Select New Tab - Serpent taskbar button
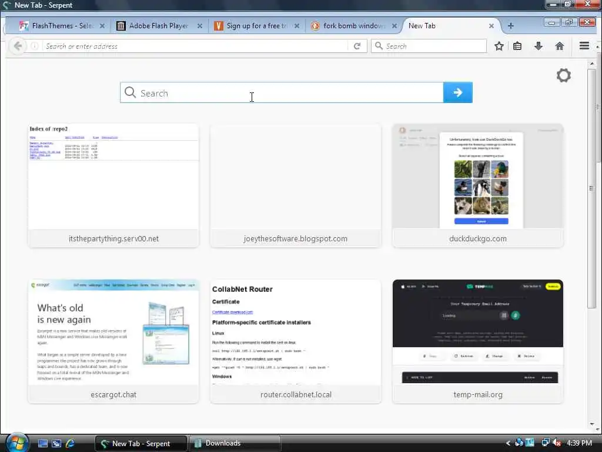 pos(141,443)
